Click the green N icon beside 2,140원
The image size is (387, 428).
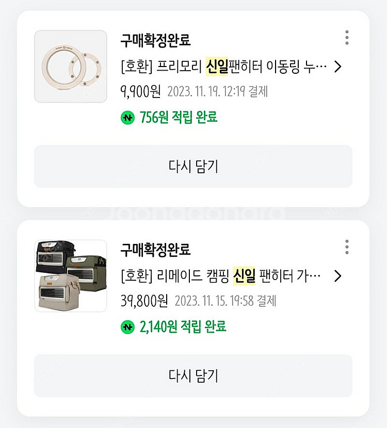(127, 327)
